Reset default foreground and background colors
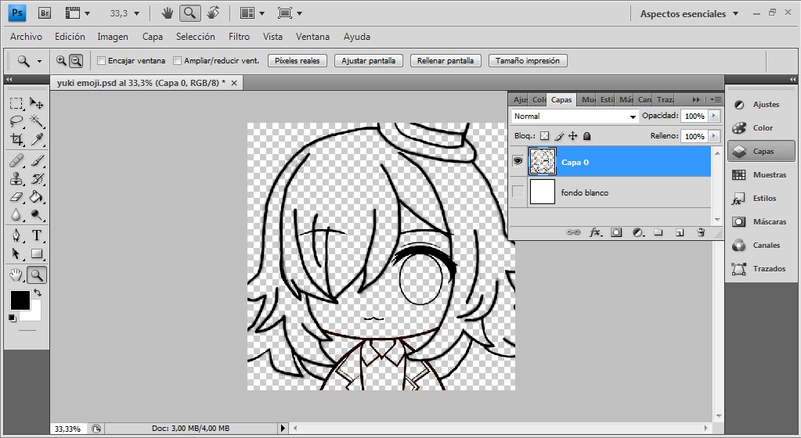This screenshot has width=801, height=438. coord(13,318)
